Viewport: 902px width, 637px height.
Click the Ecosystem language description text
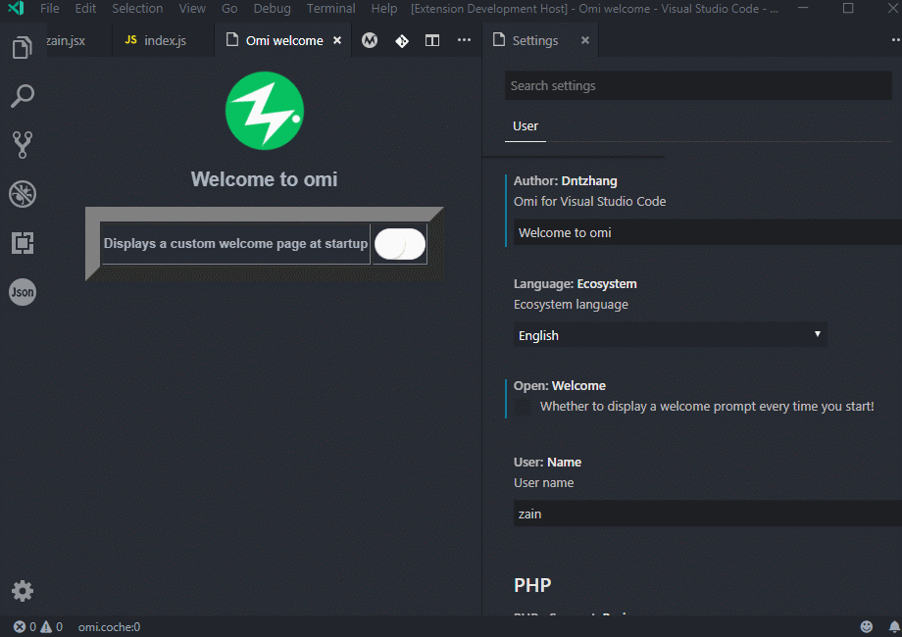point(571,304)
